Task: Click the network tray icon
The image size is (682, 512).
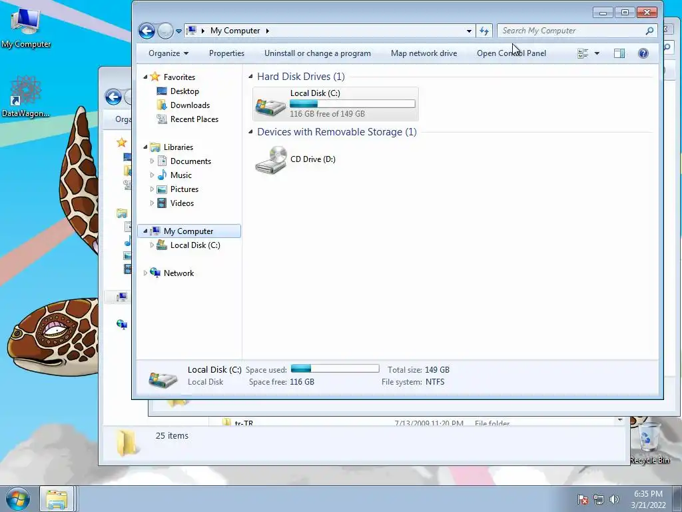Action: [599, 499]
